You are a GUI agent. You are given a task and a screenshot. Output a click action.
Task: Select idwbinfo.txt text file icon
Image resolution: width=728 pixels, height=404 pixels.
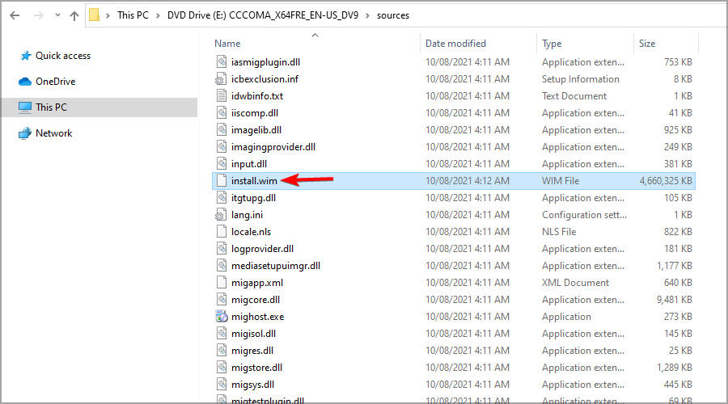pyautogui.click(x=222, y=96)
